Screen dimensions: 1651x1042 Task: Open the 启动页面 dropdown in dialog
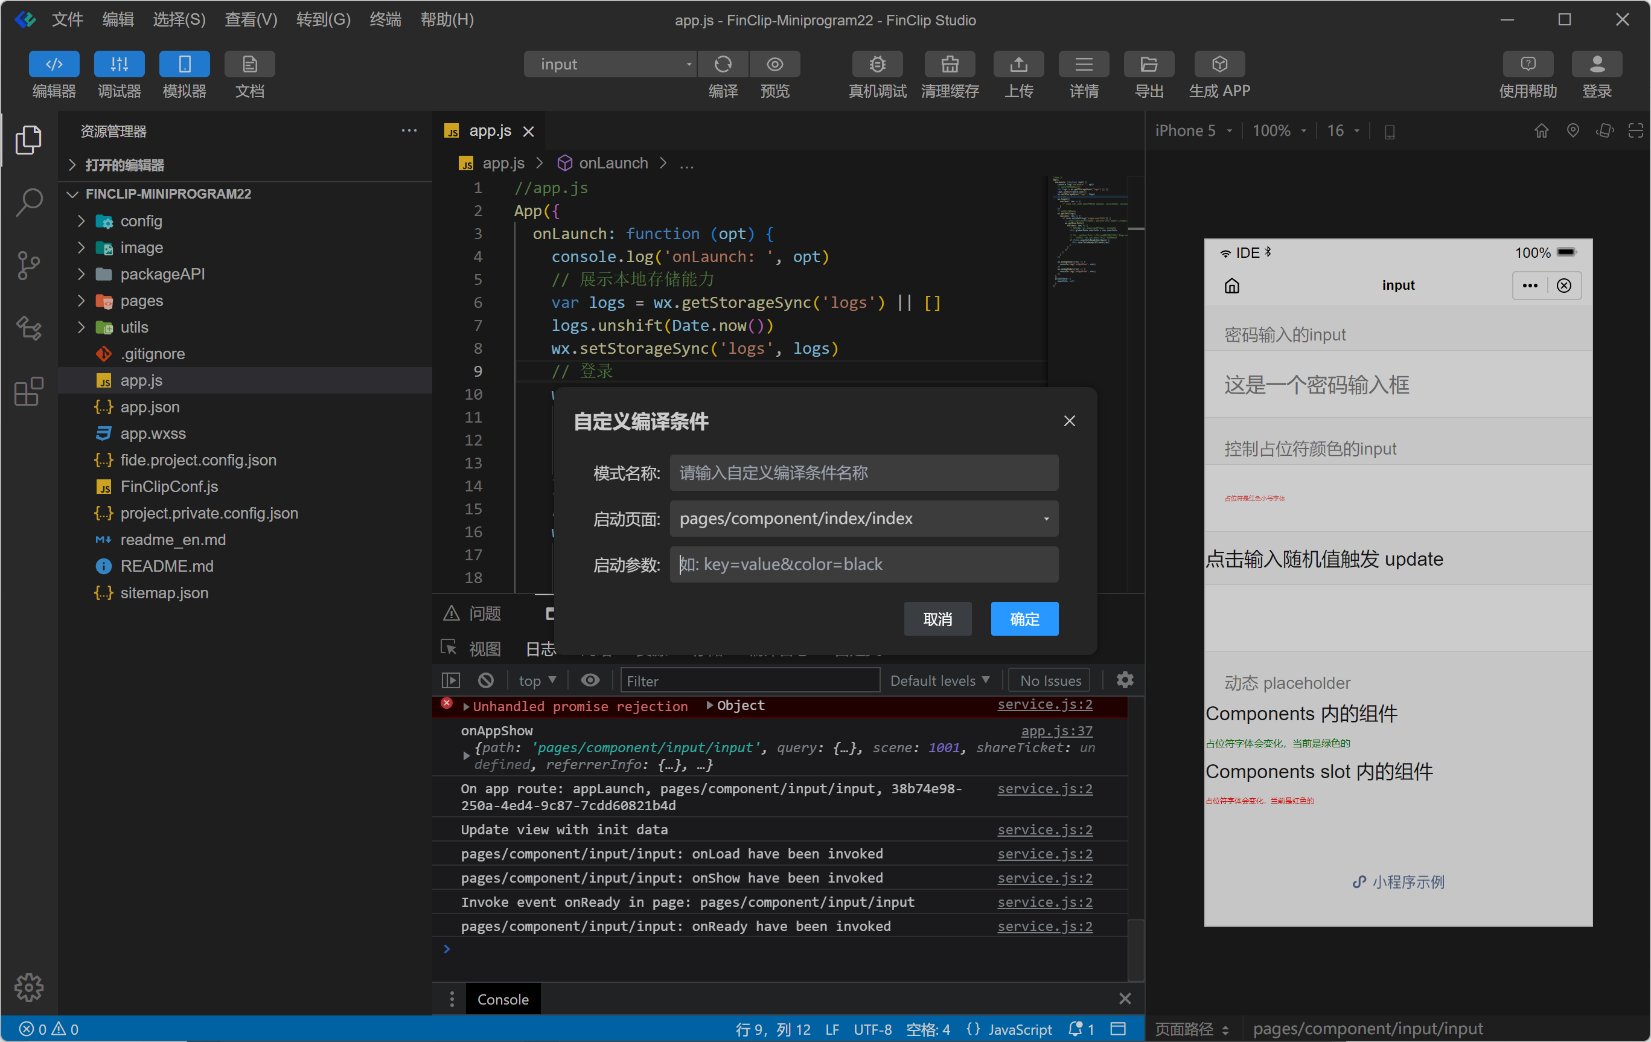[x=863, y=518]
